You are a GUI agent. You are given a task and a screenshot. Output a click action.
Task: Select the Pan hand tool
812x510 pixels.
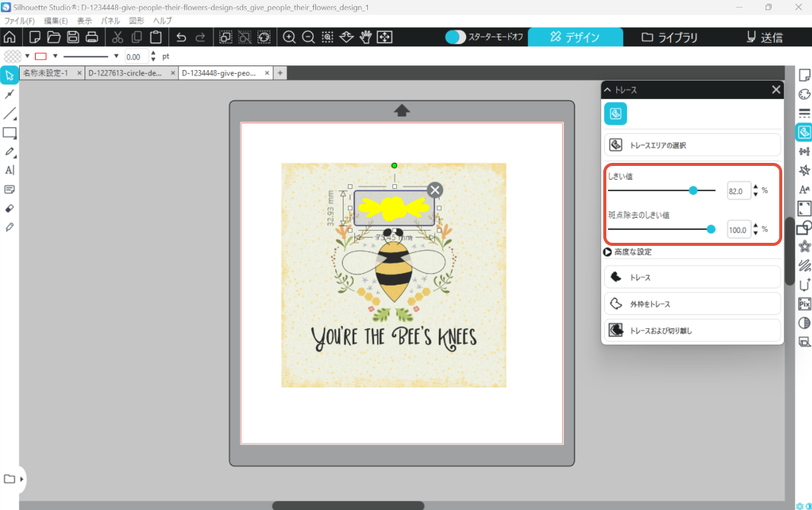pyautogui.click(x=366, y=37)
